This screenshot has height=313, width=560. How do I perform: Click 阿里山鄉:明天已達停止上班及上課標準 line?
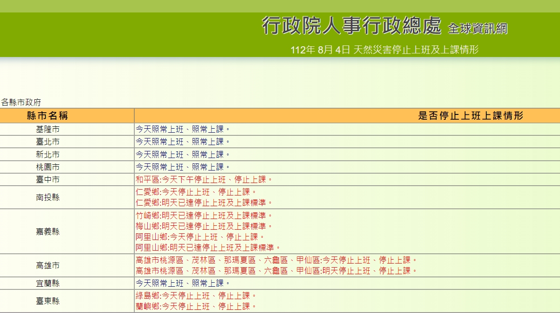click(x=208, y=248)
